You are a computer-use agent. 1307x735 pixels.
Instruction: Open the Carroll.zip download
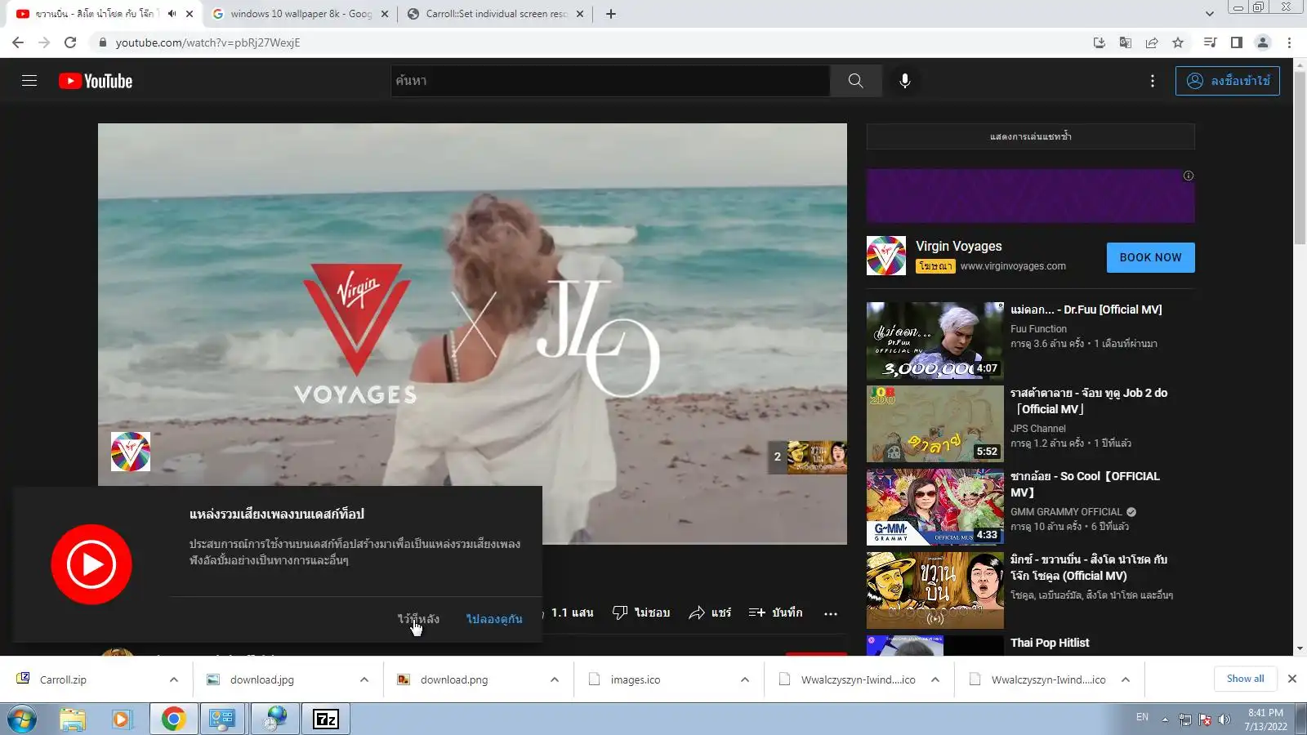coord(63,679)
